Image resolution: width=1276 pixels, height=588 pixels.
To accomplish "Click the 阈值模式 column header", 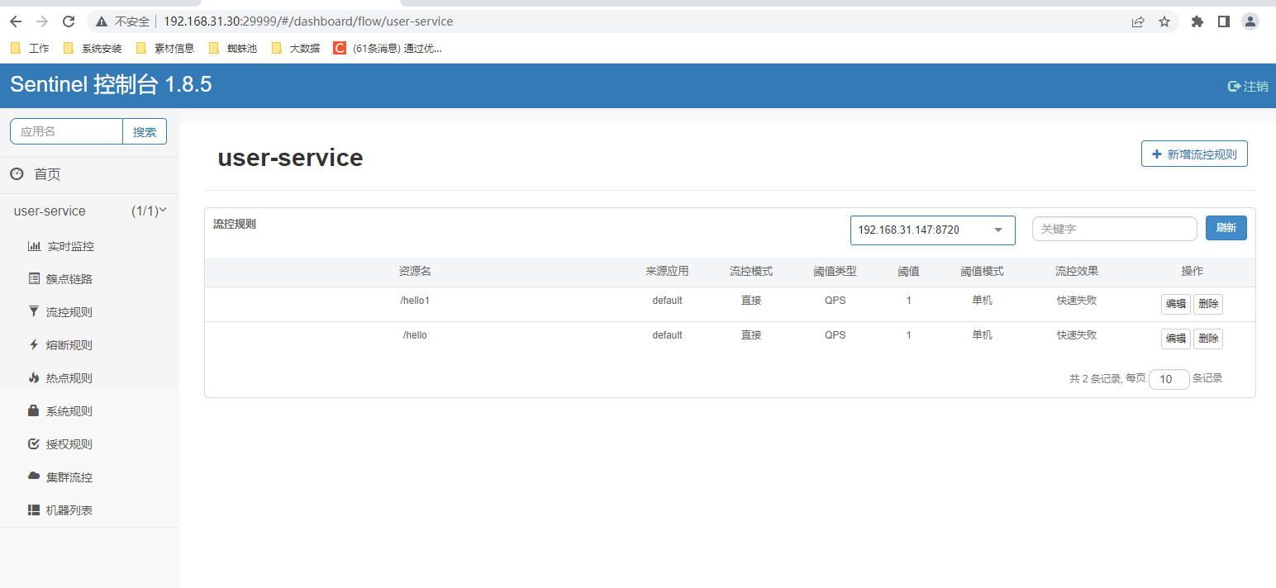I will (x=983, y=272).
